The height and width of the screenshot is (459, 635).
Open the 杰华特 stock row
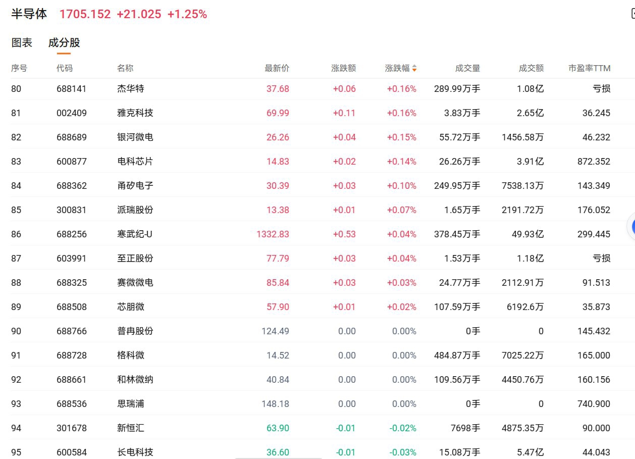(x=130, y=89)
